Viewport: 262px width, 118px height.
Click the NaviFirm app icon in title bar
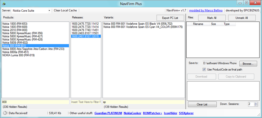[4, 4]
